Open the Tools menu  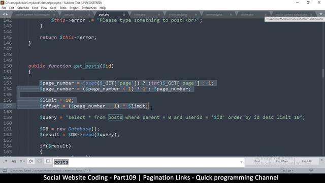63,8
